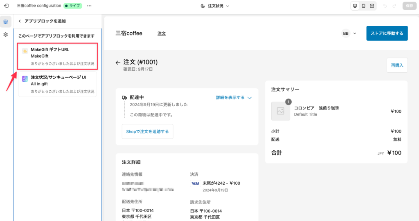The height and width of the screenshot is (221, 419).
Task: Click the back arrow beside 注文 (#1001)
Action: pos(118,63)
